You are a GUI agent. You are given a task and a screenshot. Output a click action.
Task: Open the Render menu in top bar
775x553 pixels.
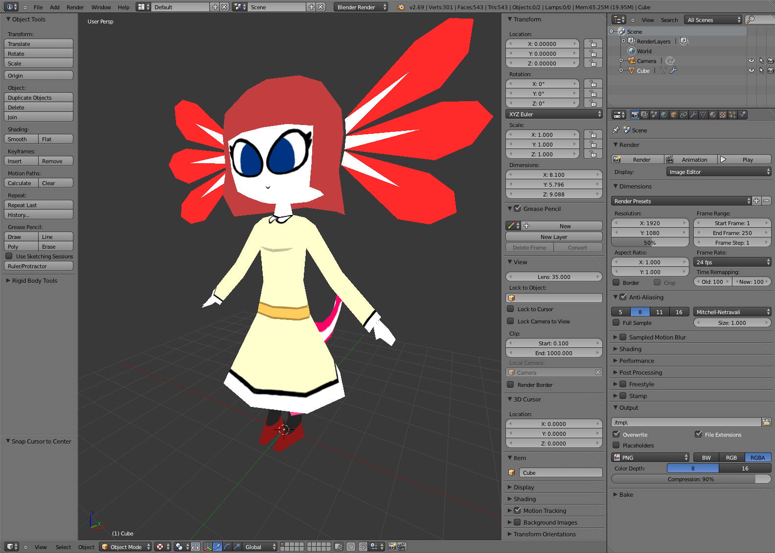[x=75, y=7]
